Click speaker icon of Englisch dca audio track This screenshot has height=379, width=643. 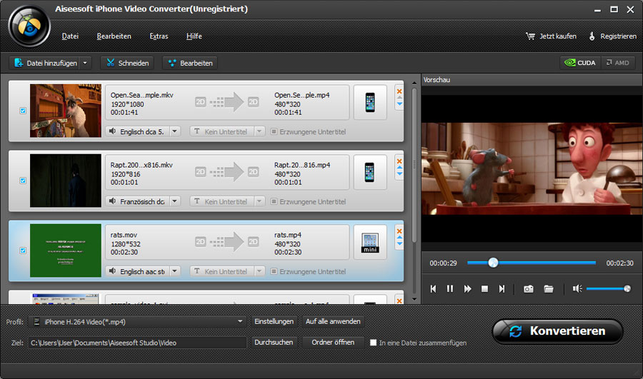(112, 131)
